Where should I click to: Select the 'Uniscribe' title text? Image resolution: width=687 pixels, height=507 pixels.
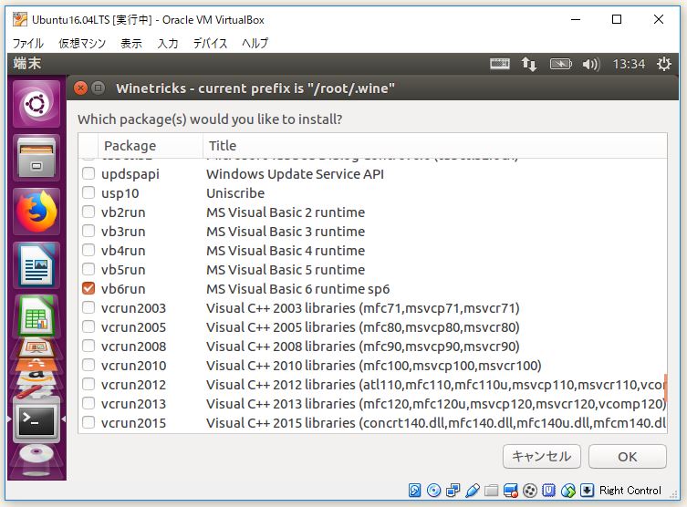pyautogui.click(x=235, y=193)
